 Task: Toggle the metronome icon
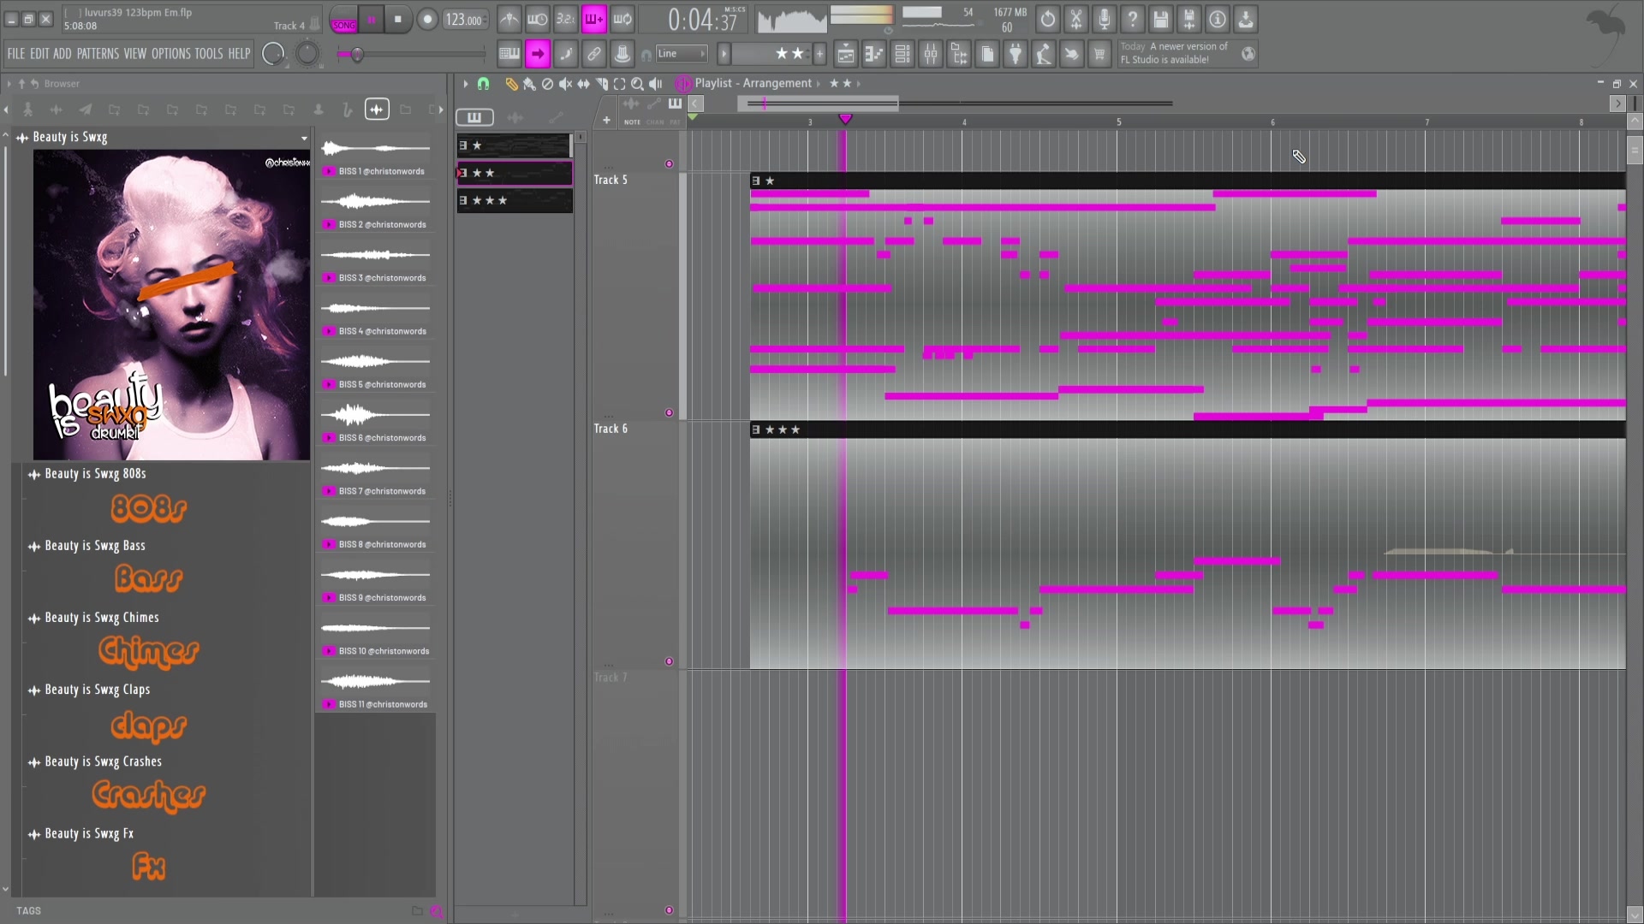[509, 19]
